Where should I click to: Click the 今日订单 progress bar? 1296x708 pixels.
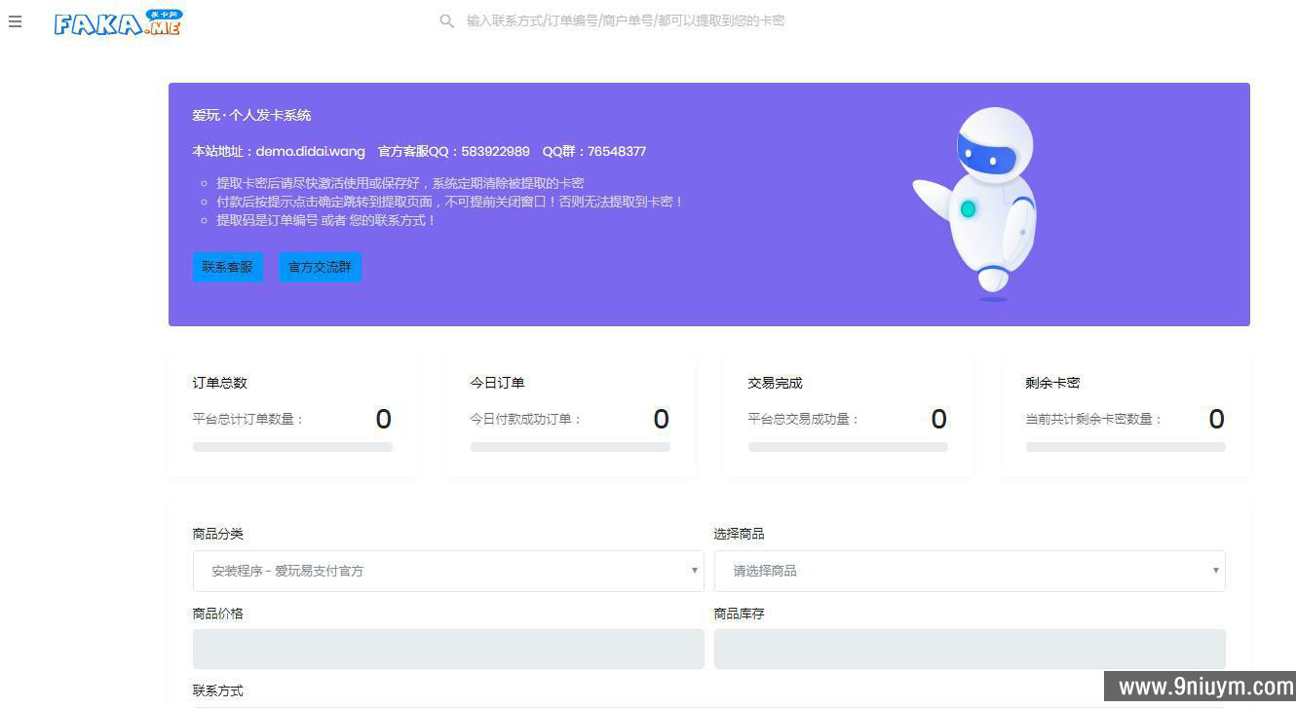(x=570, y=447)
